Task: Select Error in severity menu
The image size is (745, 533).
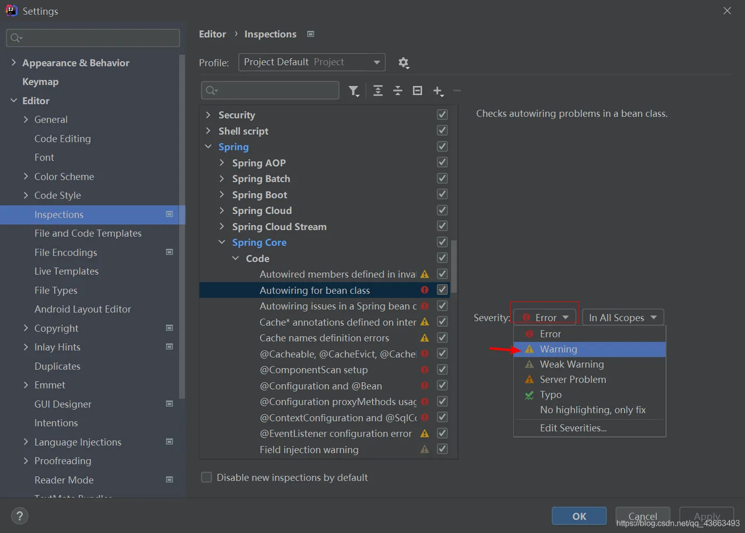Action: 590,334
